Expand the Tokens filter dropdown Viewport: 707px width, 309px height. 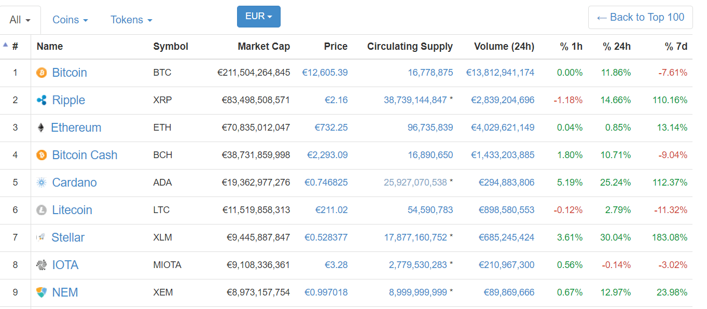point(131,20)
